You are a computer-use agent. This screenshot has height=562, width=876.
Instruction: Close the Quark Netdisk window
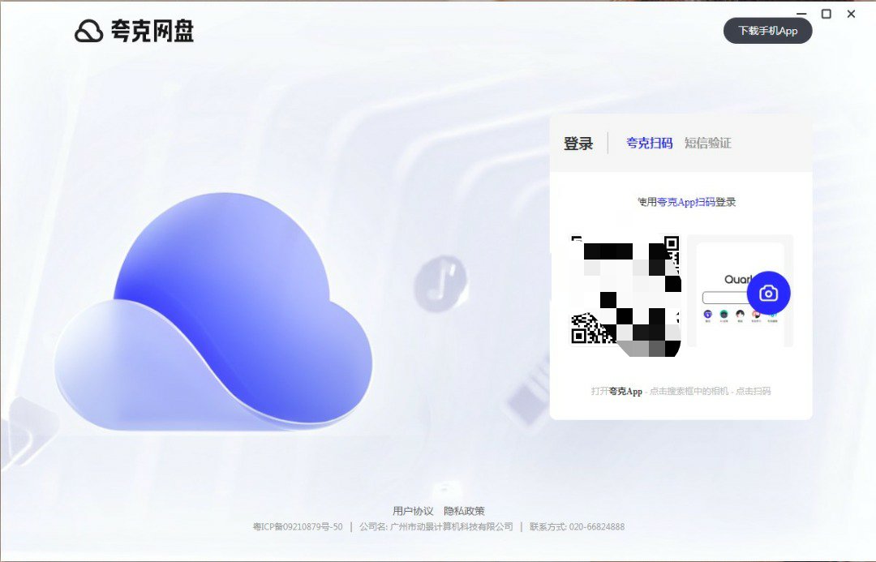coord(851,14)
